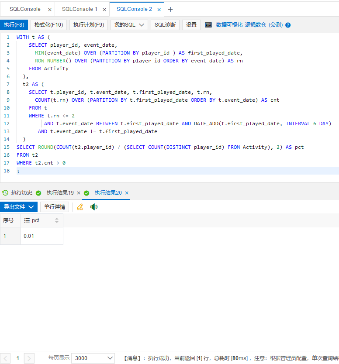Click green success check beside 执行结果20

86,193
